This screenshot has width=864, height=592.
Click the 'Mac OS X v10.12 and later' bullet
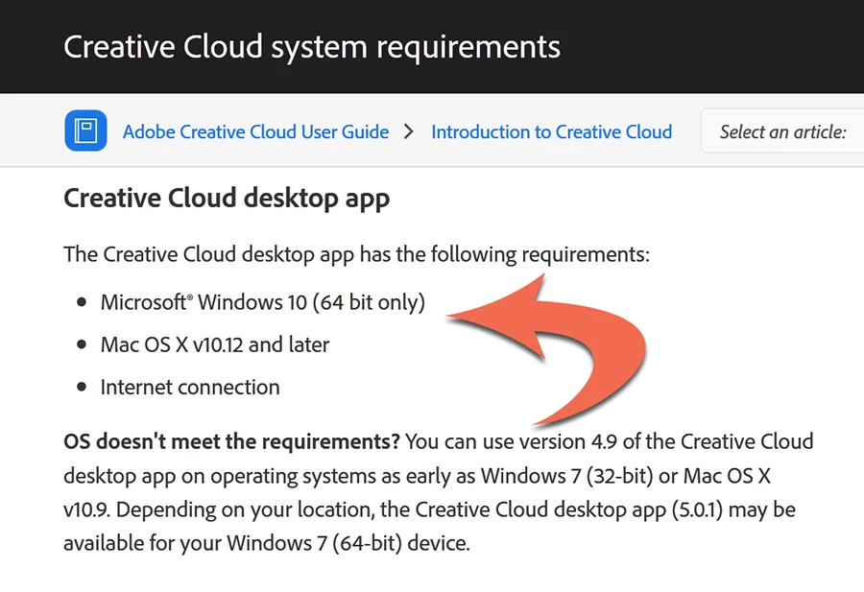coord(215,344)
